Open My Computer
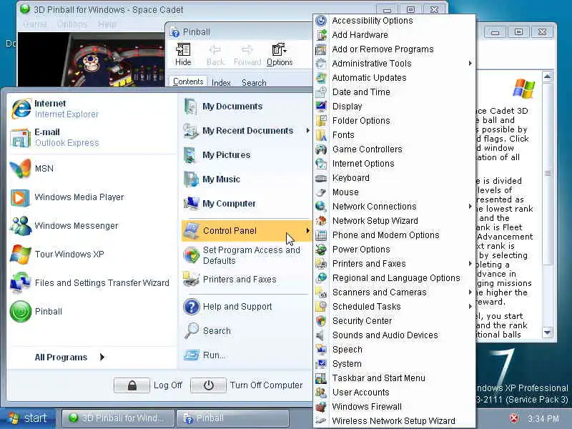The image size is (572, 429). point(247,204)
